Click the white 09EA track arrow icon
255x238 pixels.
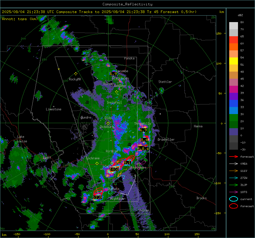tap(233, 164)
